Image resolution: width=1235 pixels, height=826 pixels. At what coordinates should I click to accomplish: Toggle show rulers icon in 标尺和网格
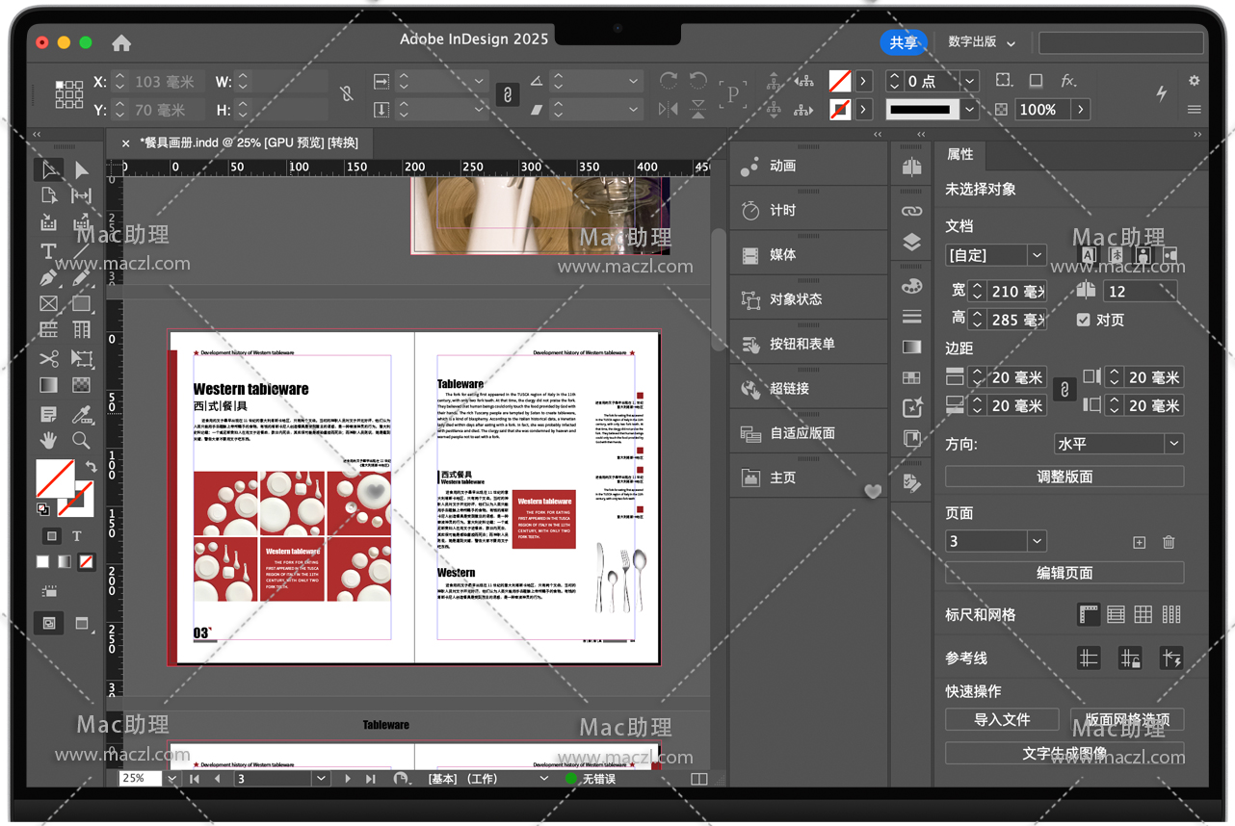click(1089, 614)
